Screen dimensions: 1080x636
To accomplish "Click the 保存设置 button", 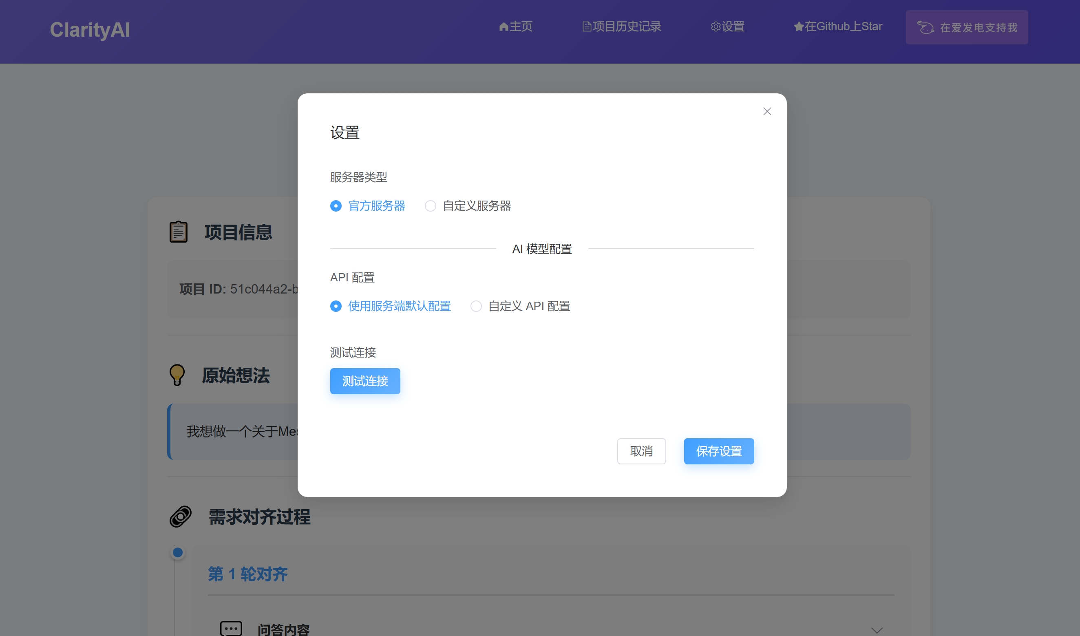I will click(x=719, y=451).
